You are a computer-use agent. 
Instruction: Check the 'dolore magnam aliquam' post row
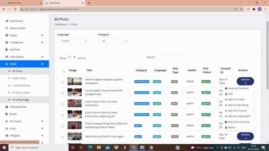point(63,82)
